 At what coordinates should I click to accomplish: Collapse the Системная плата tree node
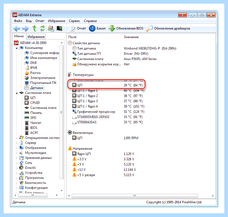17,93
